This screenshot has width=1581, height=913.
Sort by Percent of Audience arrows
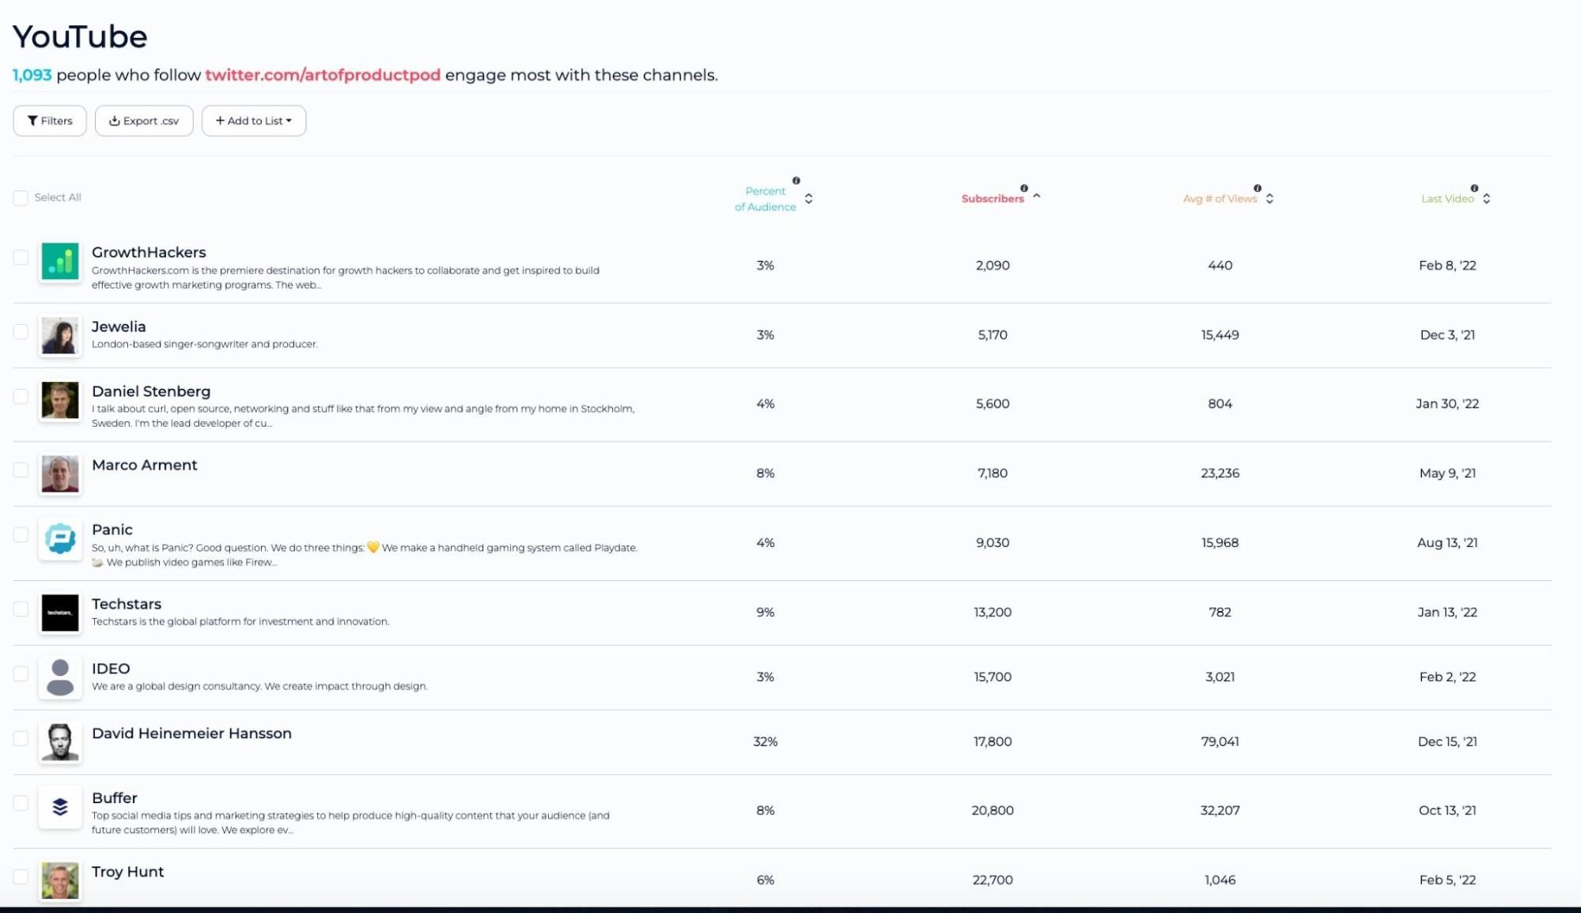(808, 198)
